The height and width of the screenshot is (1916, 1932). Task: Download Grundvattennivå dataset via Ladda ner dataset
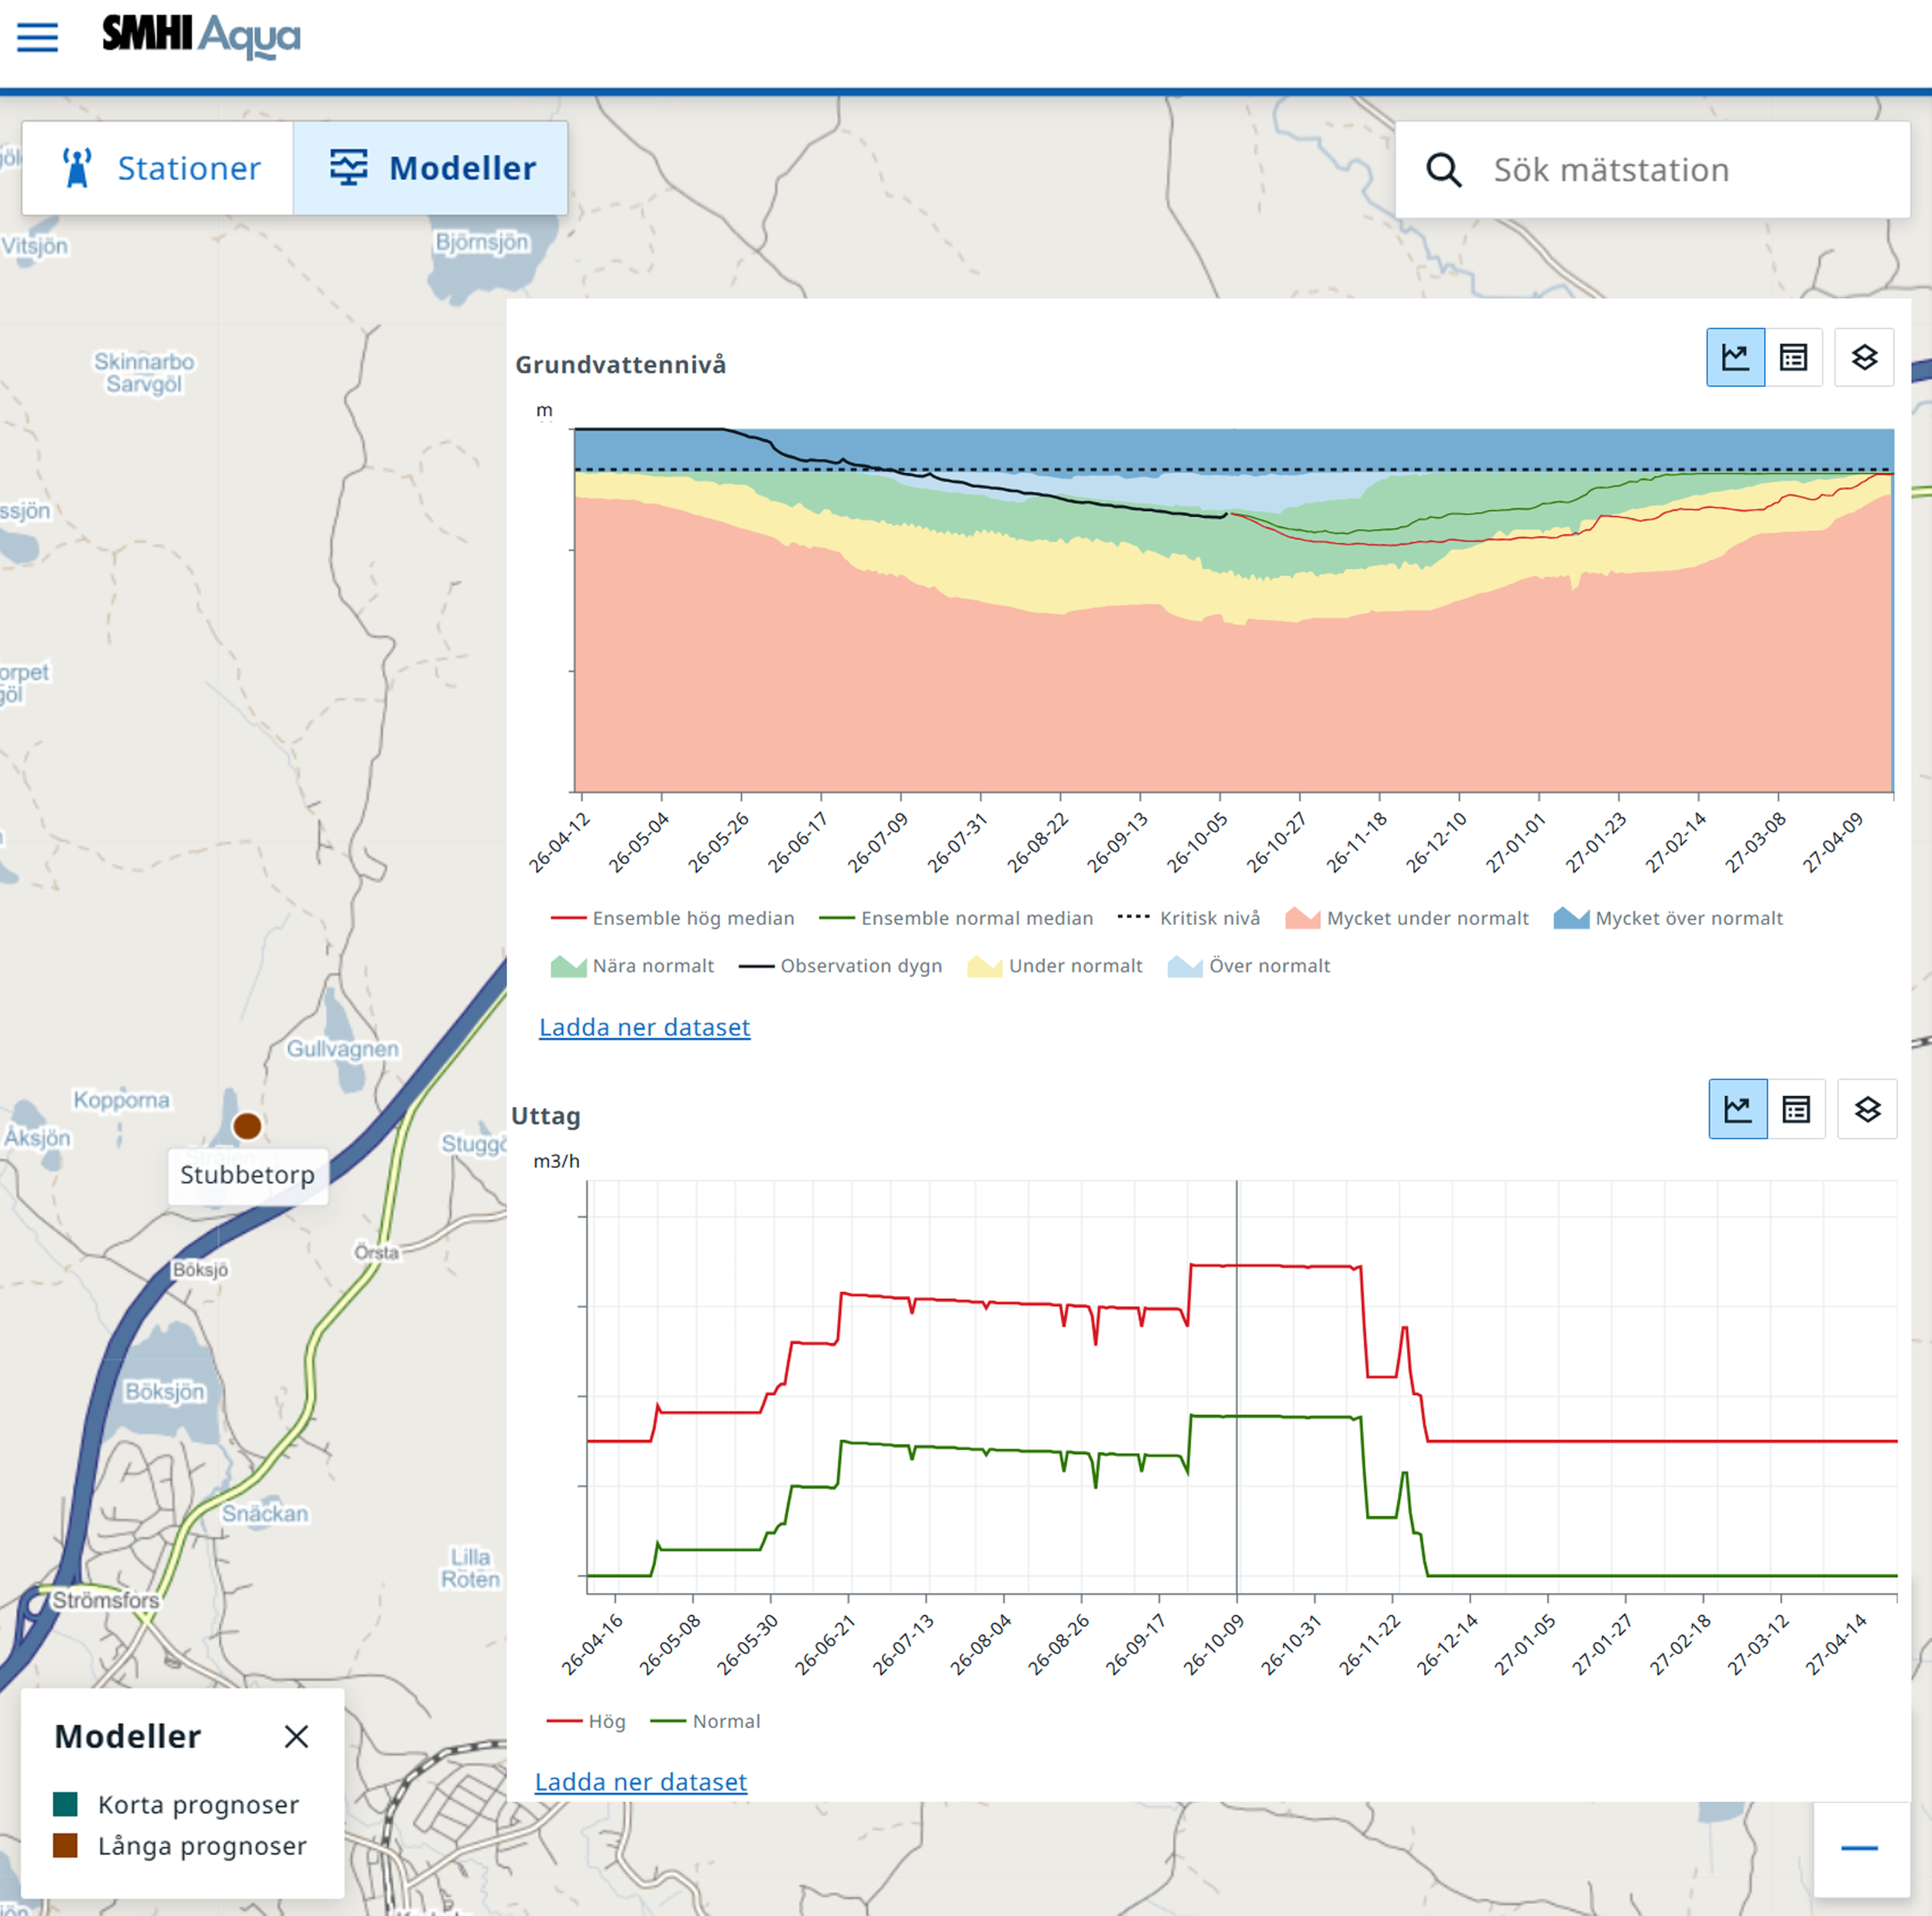(644, 1027)
